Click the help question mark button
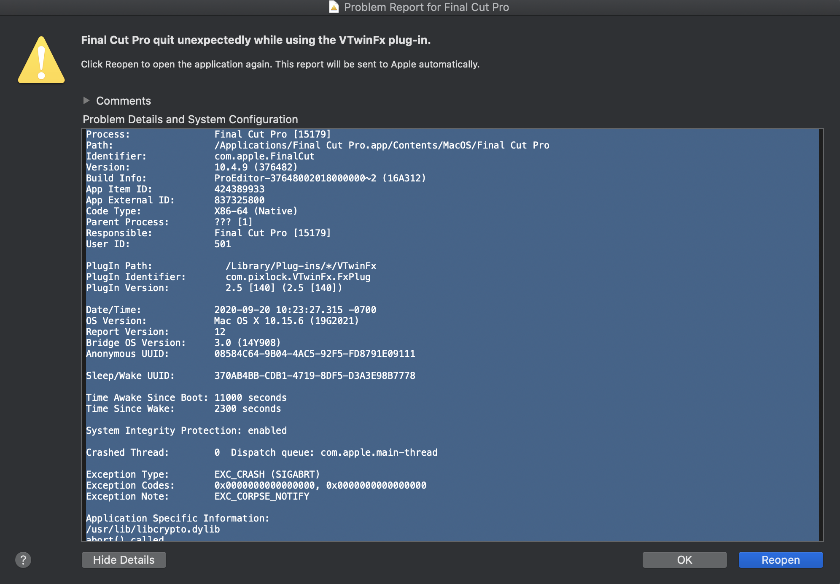This screenshot has width=840, height=584. [x=23, y=560]
